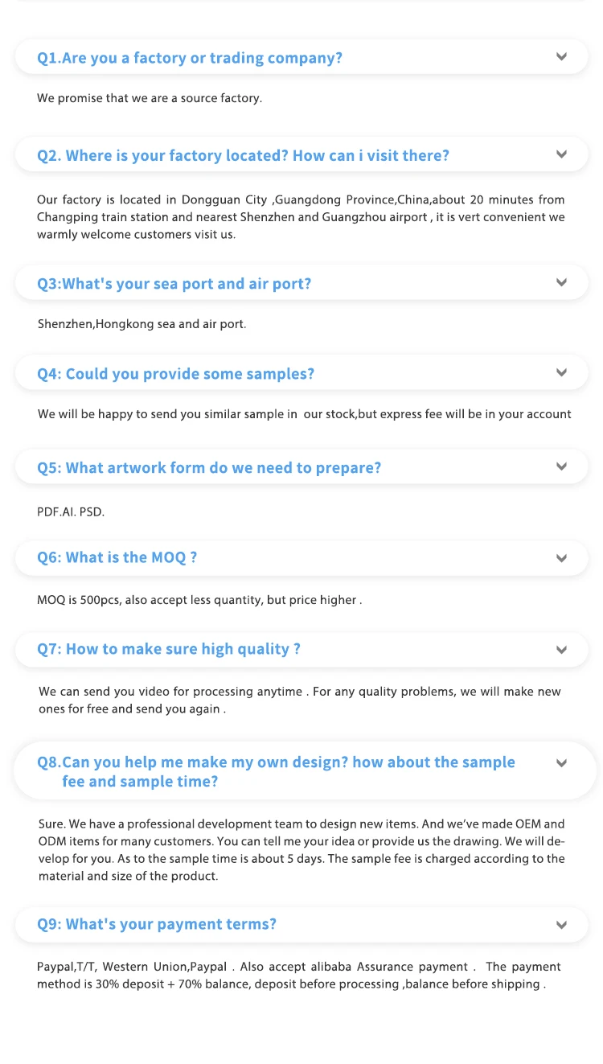Toggle the payment terms chevron arrow
Viewport: 603px width, 1064px height.
click(561, 925)
